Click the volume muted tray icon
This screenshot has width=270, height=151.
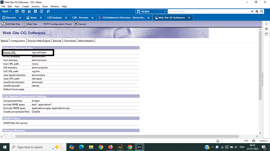coord(236,147)
